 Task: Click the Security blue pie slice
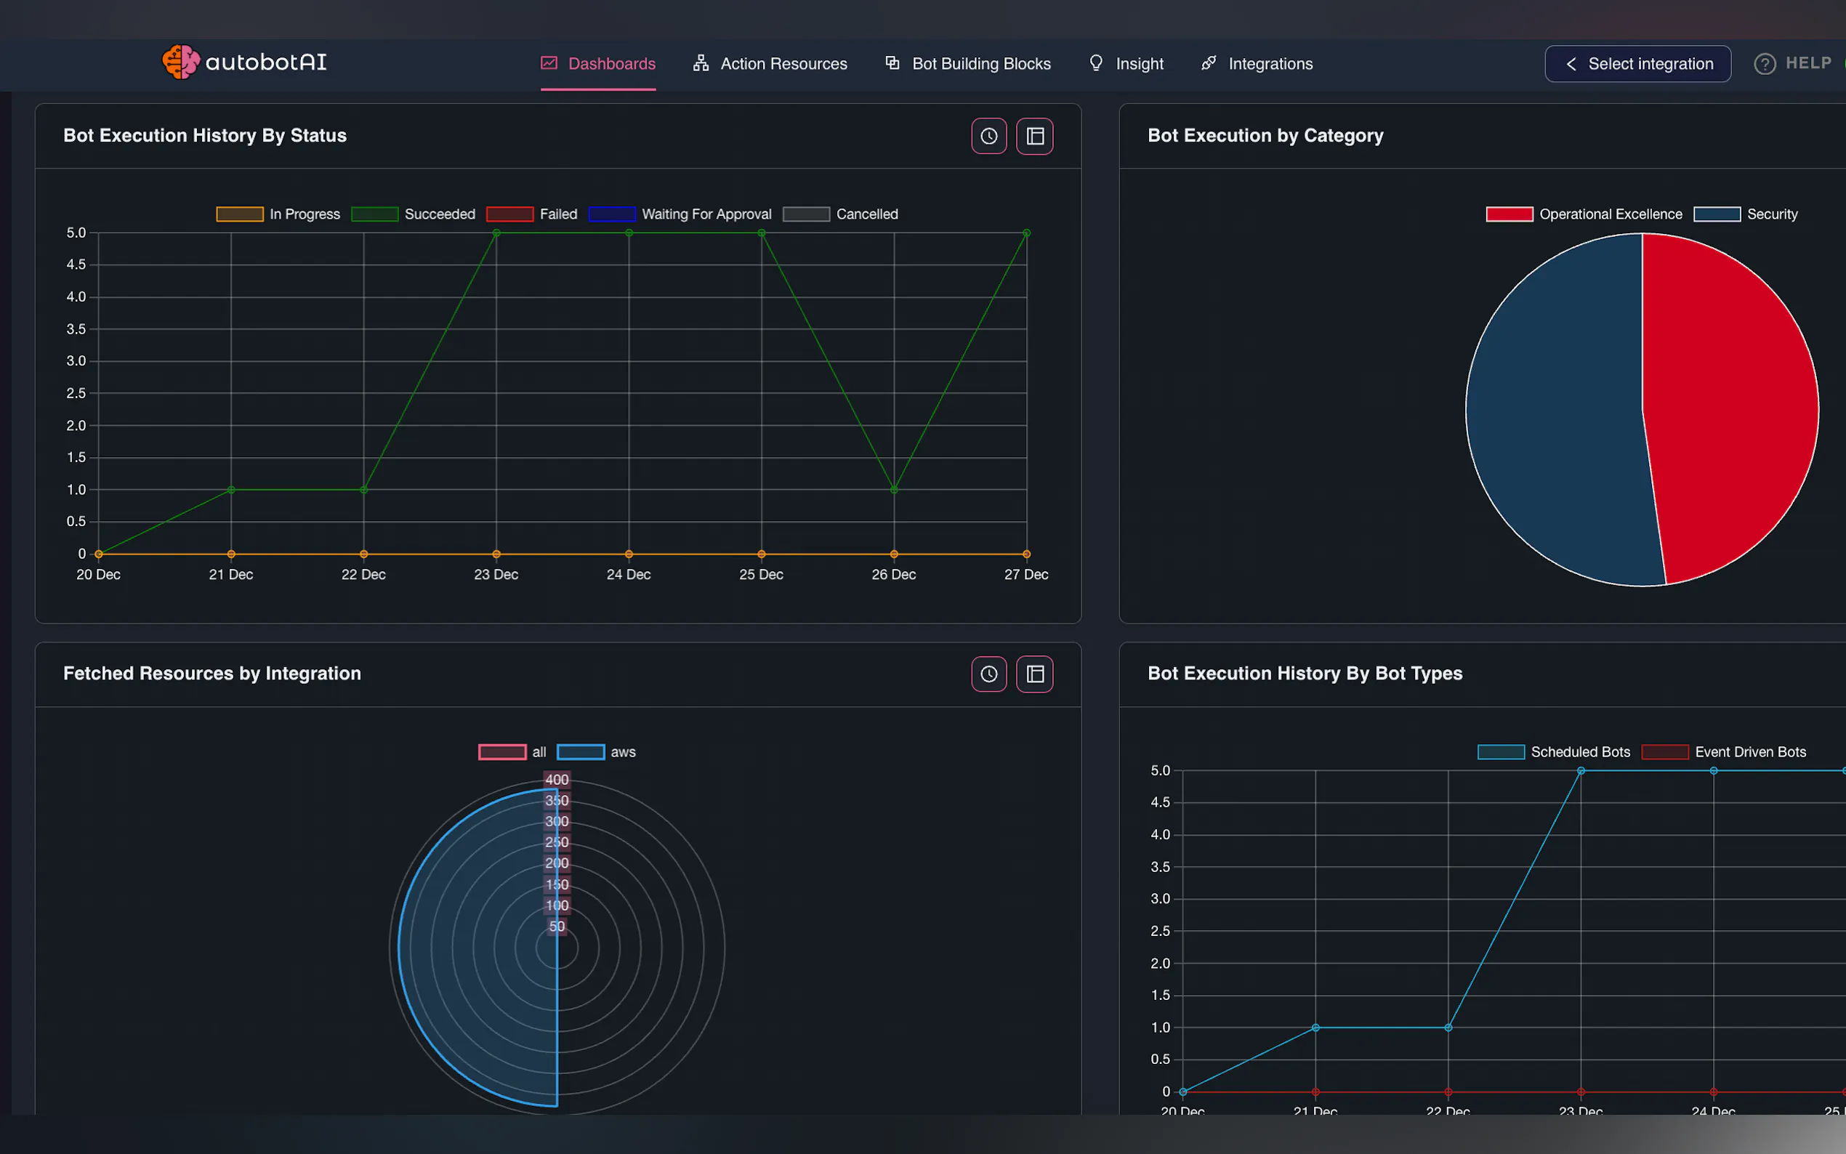tap(1557, 412)
